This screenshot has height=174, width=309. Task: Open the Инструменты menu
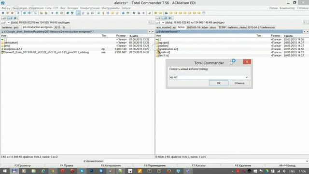(111, 8)
